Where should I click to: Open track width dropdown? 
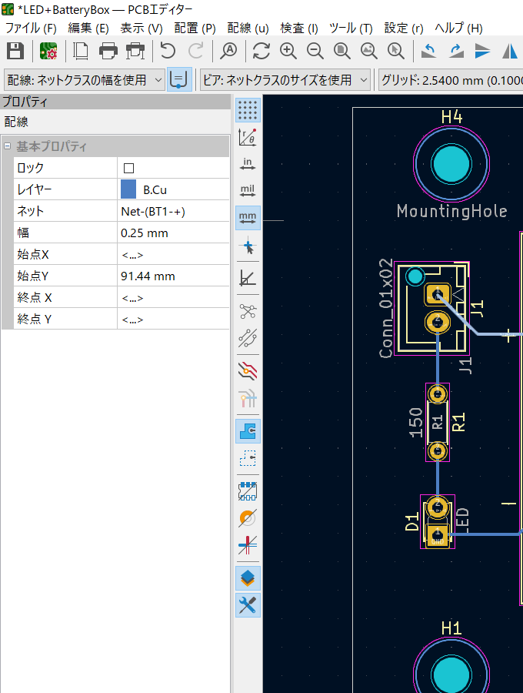(x=85, y=80)
